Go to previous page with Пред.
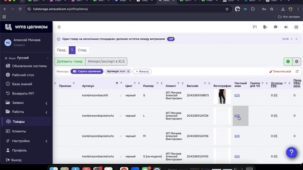 click(62, 50)
